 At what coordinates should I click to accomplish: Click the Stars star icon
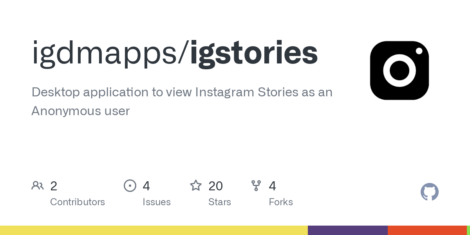pyautogui.click(x=196, y=185)
